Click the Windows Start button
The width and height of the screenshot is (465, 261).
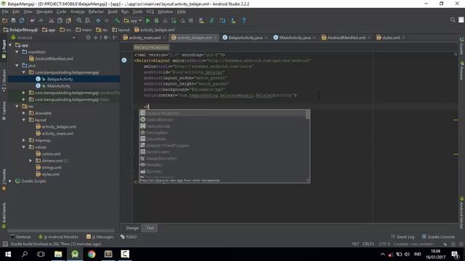point(8,254)
